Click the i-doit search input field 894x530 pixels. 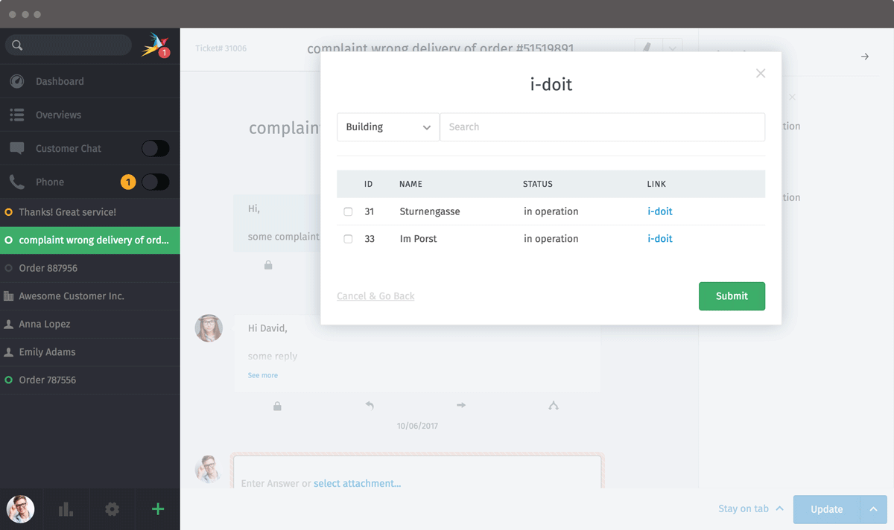point(602,127)
